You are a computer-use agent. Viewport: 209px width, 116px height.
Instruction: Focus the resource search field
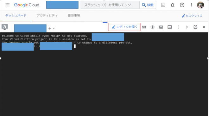pyautogui.click(x=110, y=5)
